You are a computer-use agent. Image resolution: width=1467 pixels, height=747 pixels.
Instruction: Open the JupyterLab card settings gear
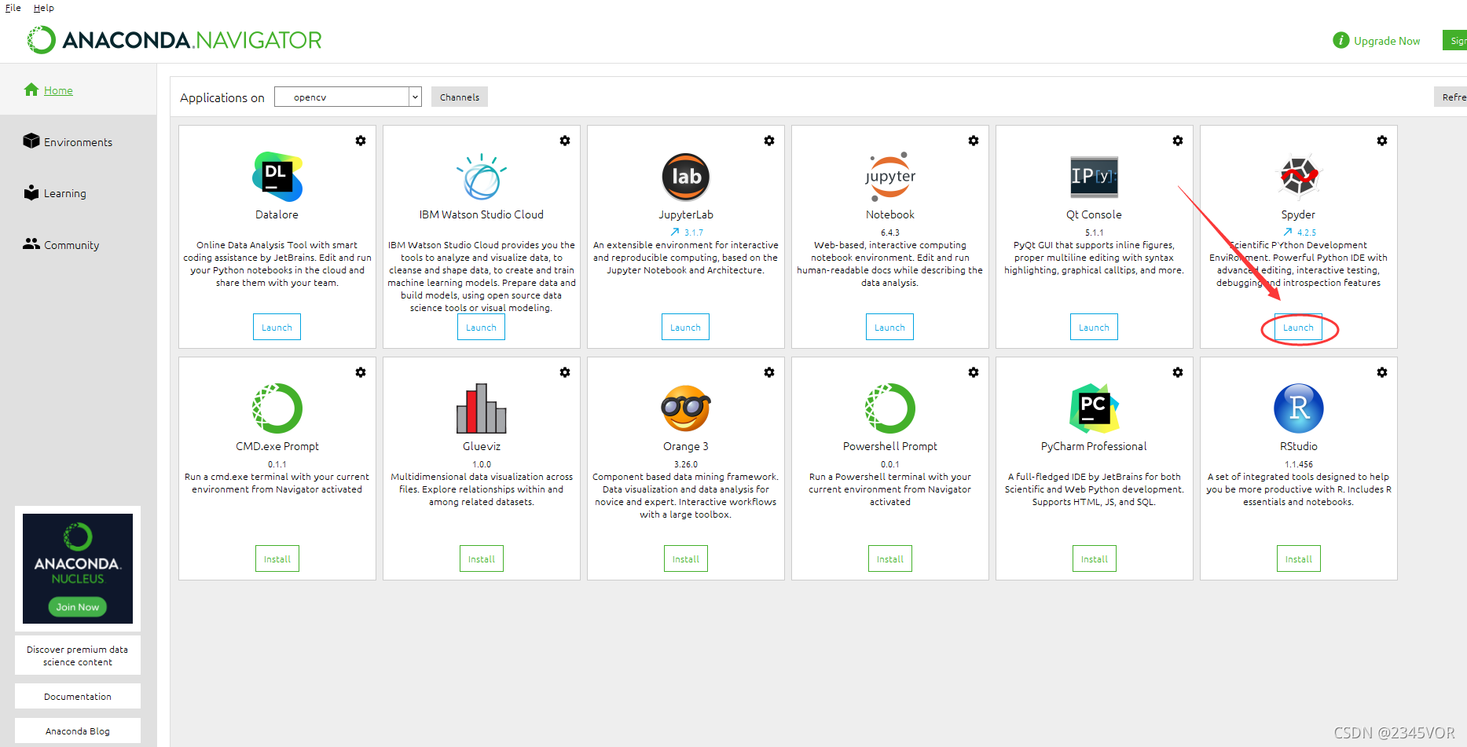click(769, 141)
